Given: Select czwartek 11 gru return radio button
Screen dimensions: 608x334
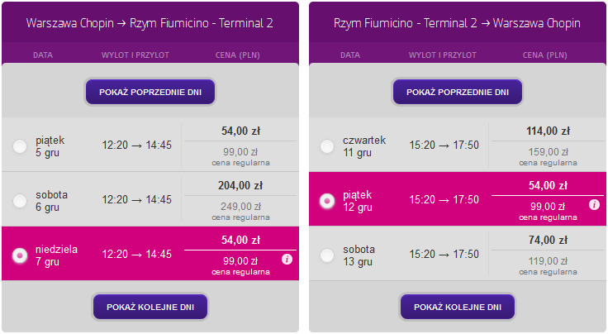Looking at the screenshot, I should [327, 146].
